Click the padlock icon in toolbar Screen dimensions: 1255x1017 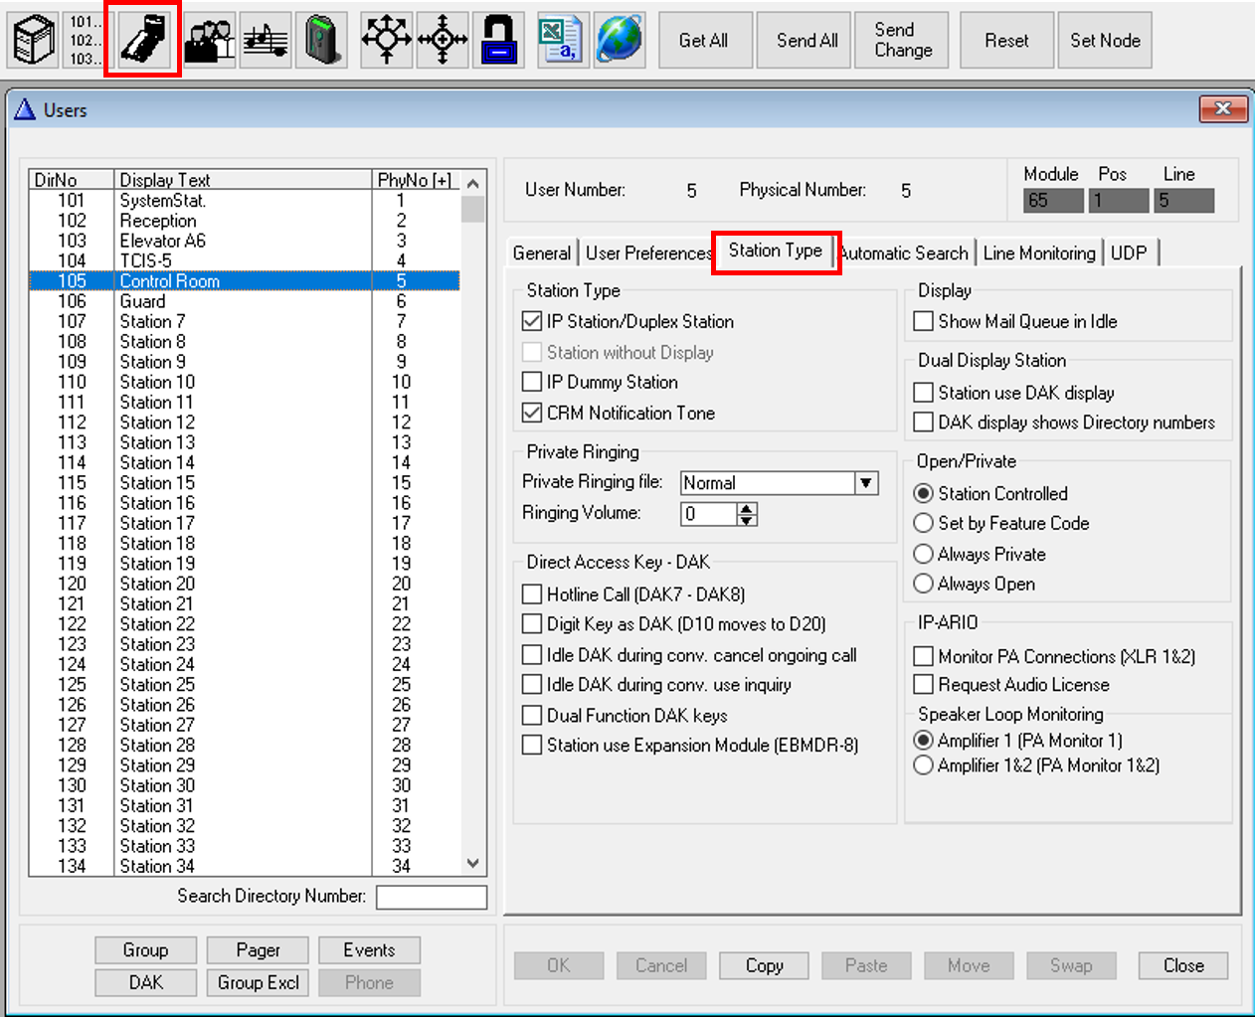tap(498, 41)
